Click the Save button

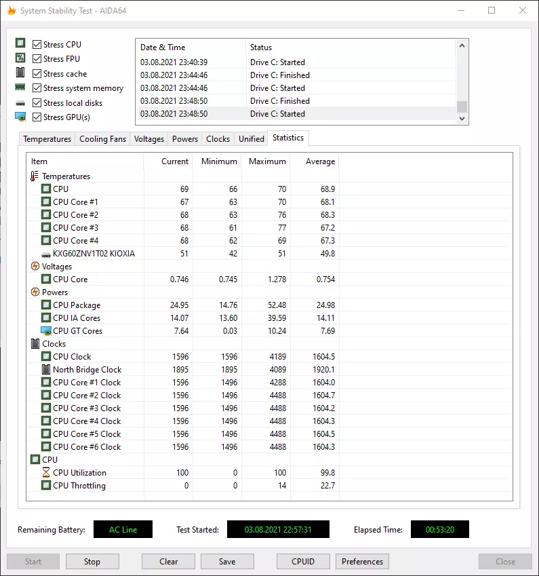227,561
